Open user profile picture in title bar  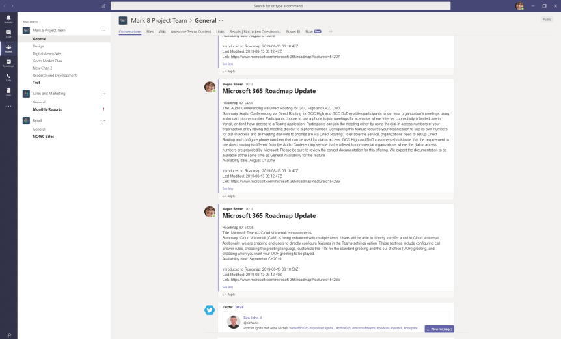pyautogui.click(x=519, y=6)
